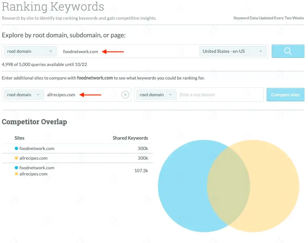Image resolution: width=308 pixels, height=243 pixels.
Task: Open the root domain dropdown beside empty field
Action: click(156, 95)
